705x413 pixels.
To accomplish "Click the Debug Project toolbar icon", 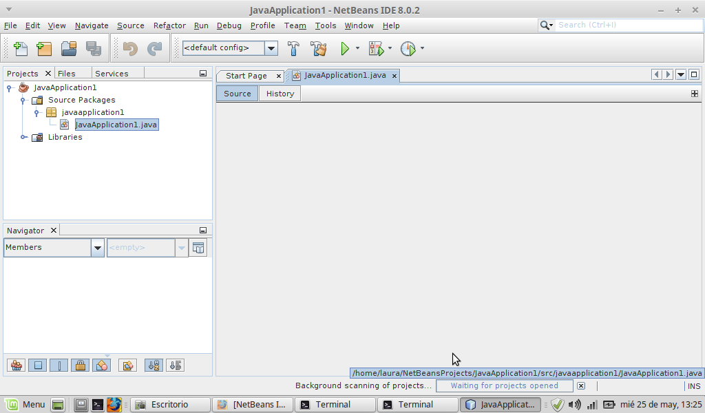I will click(x=376, y=48).
